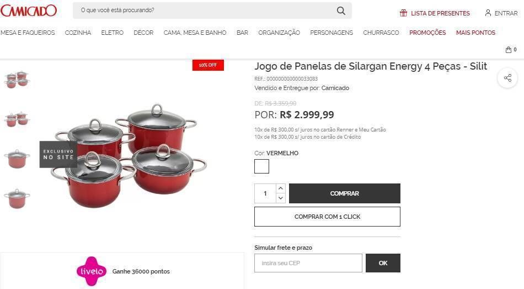The image size is (524, 289).
Task: Open the Cozinha menu category
Action: click(78, 33)
